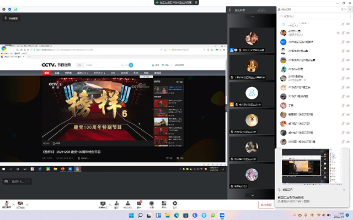
Task: Click the CCTV logo on shared page
Action: click(x=56, y=65)
